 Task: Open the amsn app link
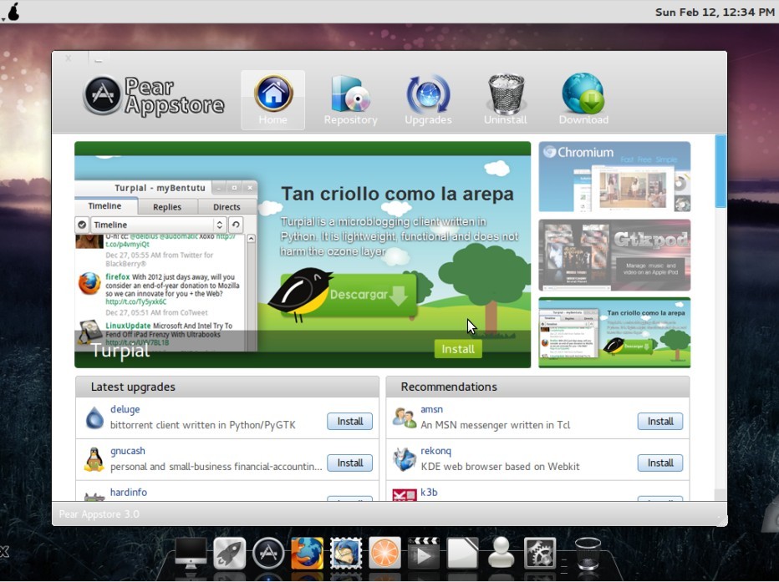[x=431, y=409]
